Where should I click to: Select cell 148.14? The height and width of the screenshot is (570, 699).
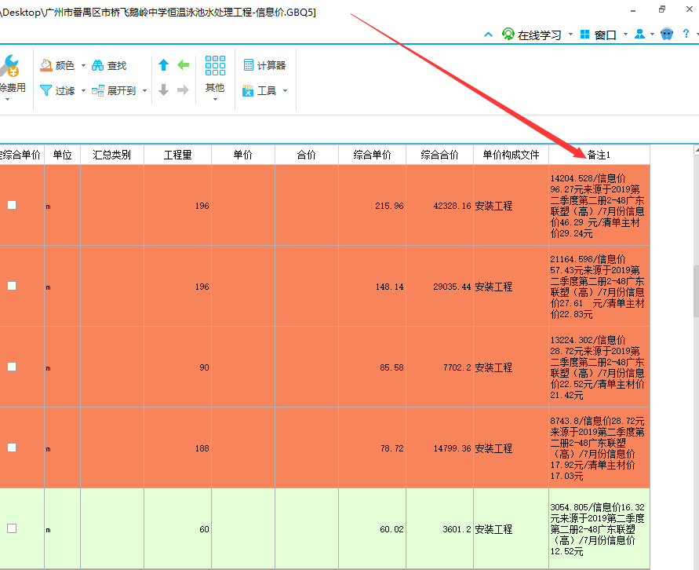point(372,286)
